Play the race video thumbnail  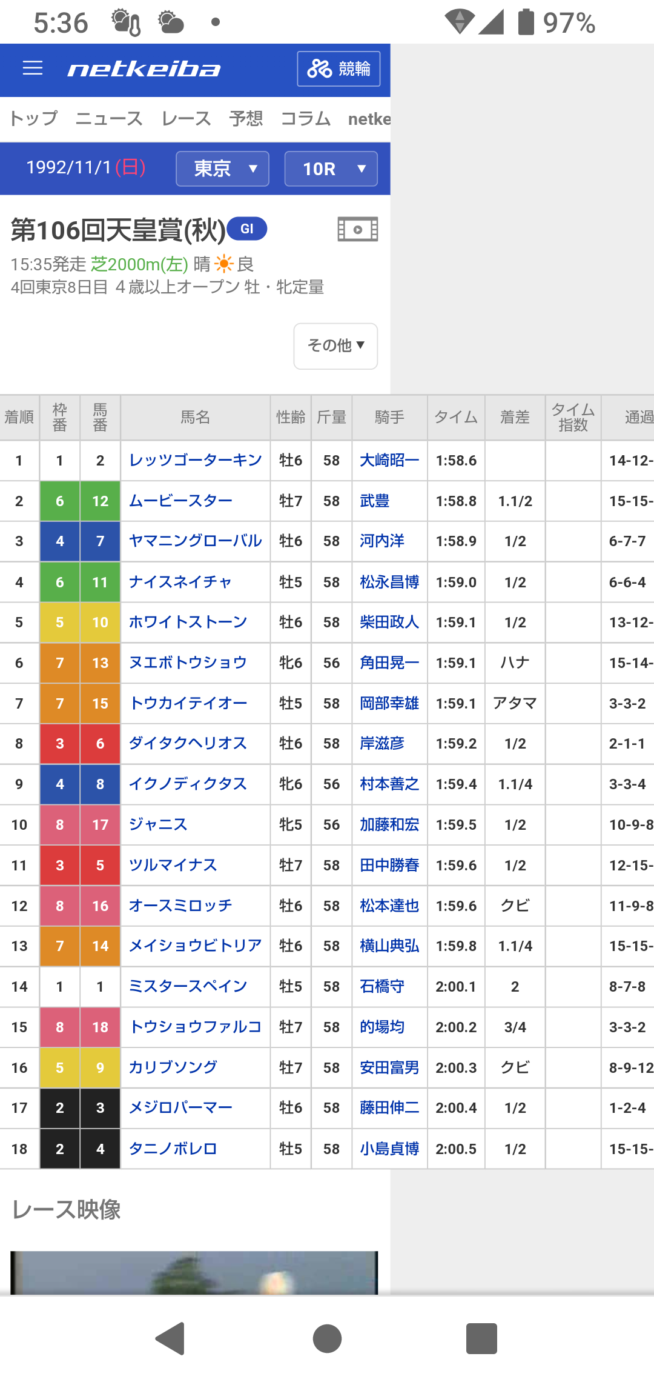pyautogui.click(x=194, y=1272)
